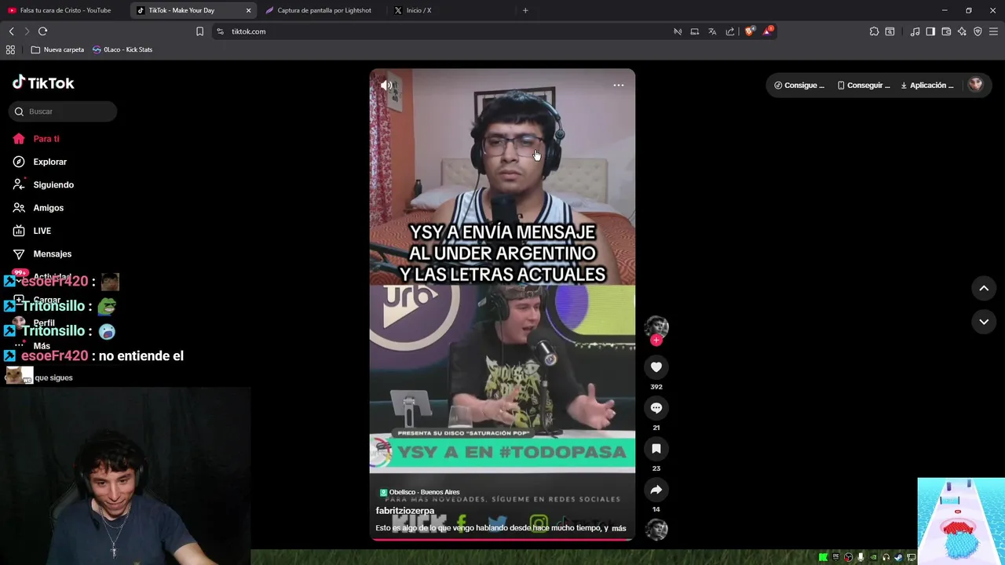Open a new browser tab with plus
Viewport: 1005px width, 565px height.
point(525,10)
